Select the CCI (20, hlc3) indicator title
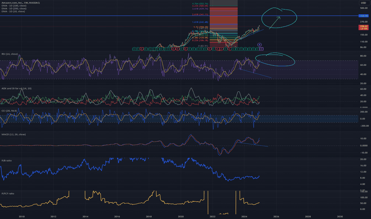371x219 pixels. [x=9, y=111]
